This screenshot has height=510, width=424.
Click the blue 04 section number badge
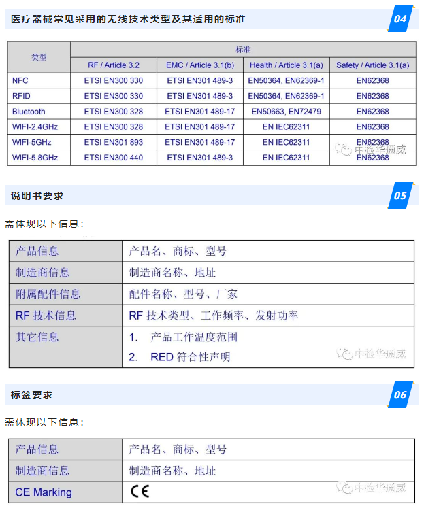coord(400,19)
